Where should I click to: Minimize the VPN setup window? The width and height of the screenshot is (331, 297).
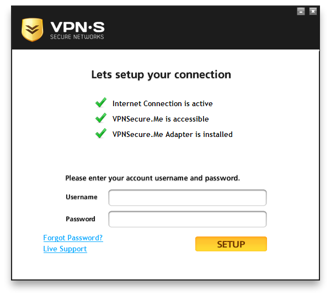pos(301,12)
